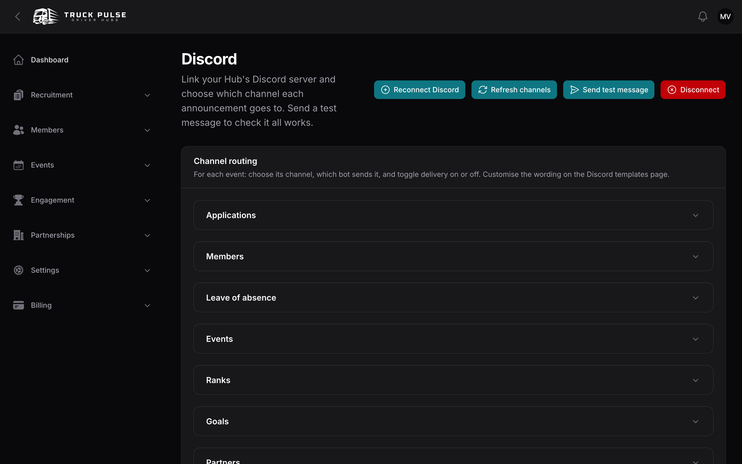Viewport: 742px width, 464px height.
Task: Click the Refresh channels button
Action: (514, 90)
